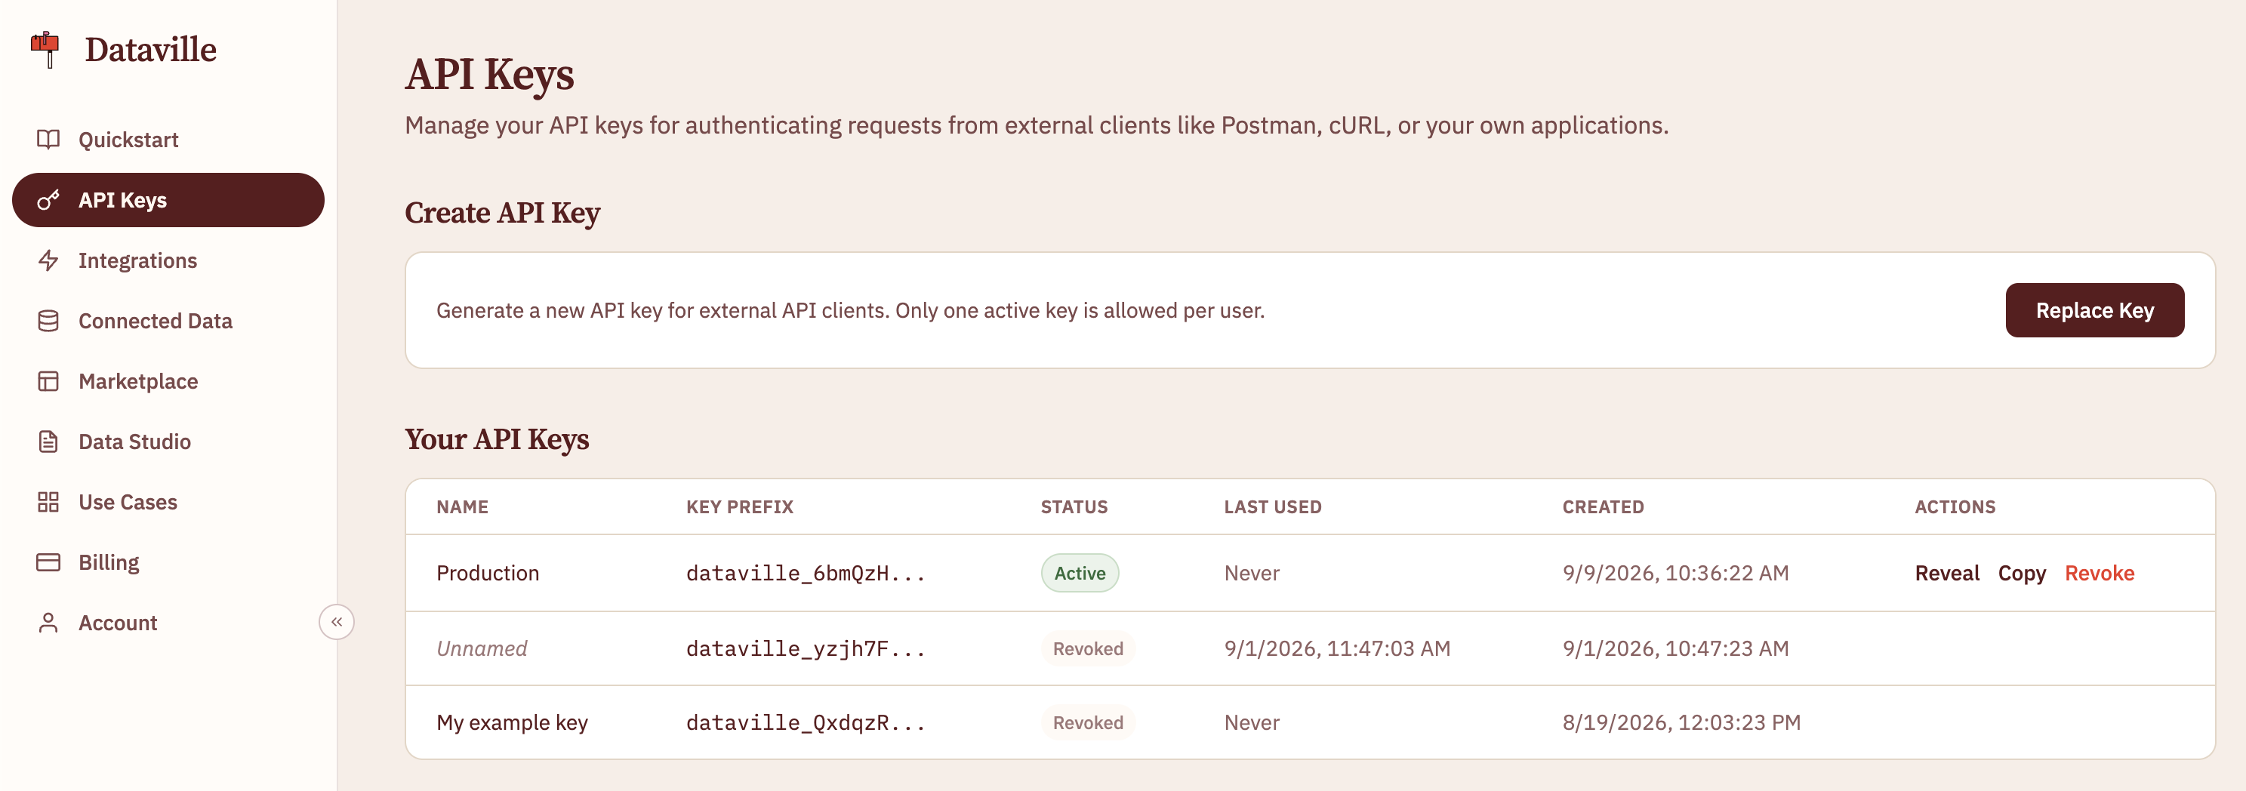Viewport: 2246px width, 791px height.
Task: Copy the Production API key
Action: (2021, 573)
